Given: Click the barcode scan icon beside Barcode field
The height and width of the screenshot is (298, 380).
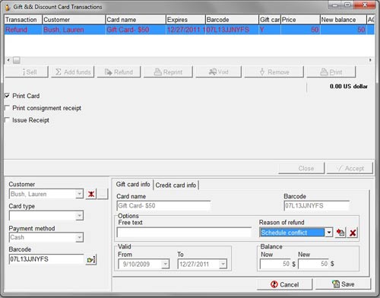Looking at the screenshot, I should coord(90,260).
